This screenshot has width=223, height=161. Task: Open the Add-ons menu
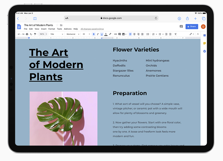(68, 29)
